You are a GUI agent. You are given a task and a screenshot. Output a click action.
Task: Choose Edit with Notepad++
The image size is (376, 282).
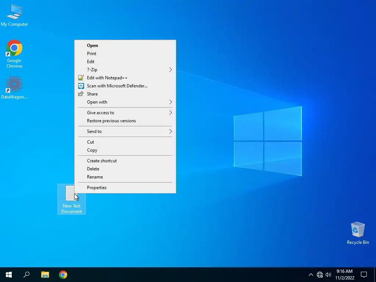click(x=125, y=78)
